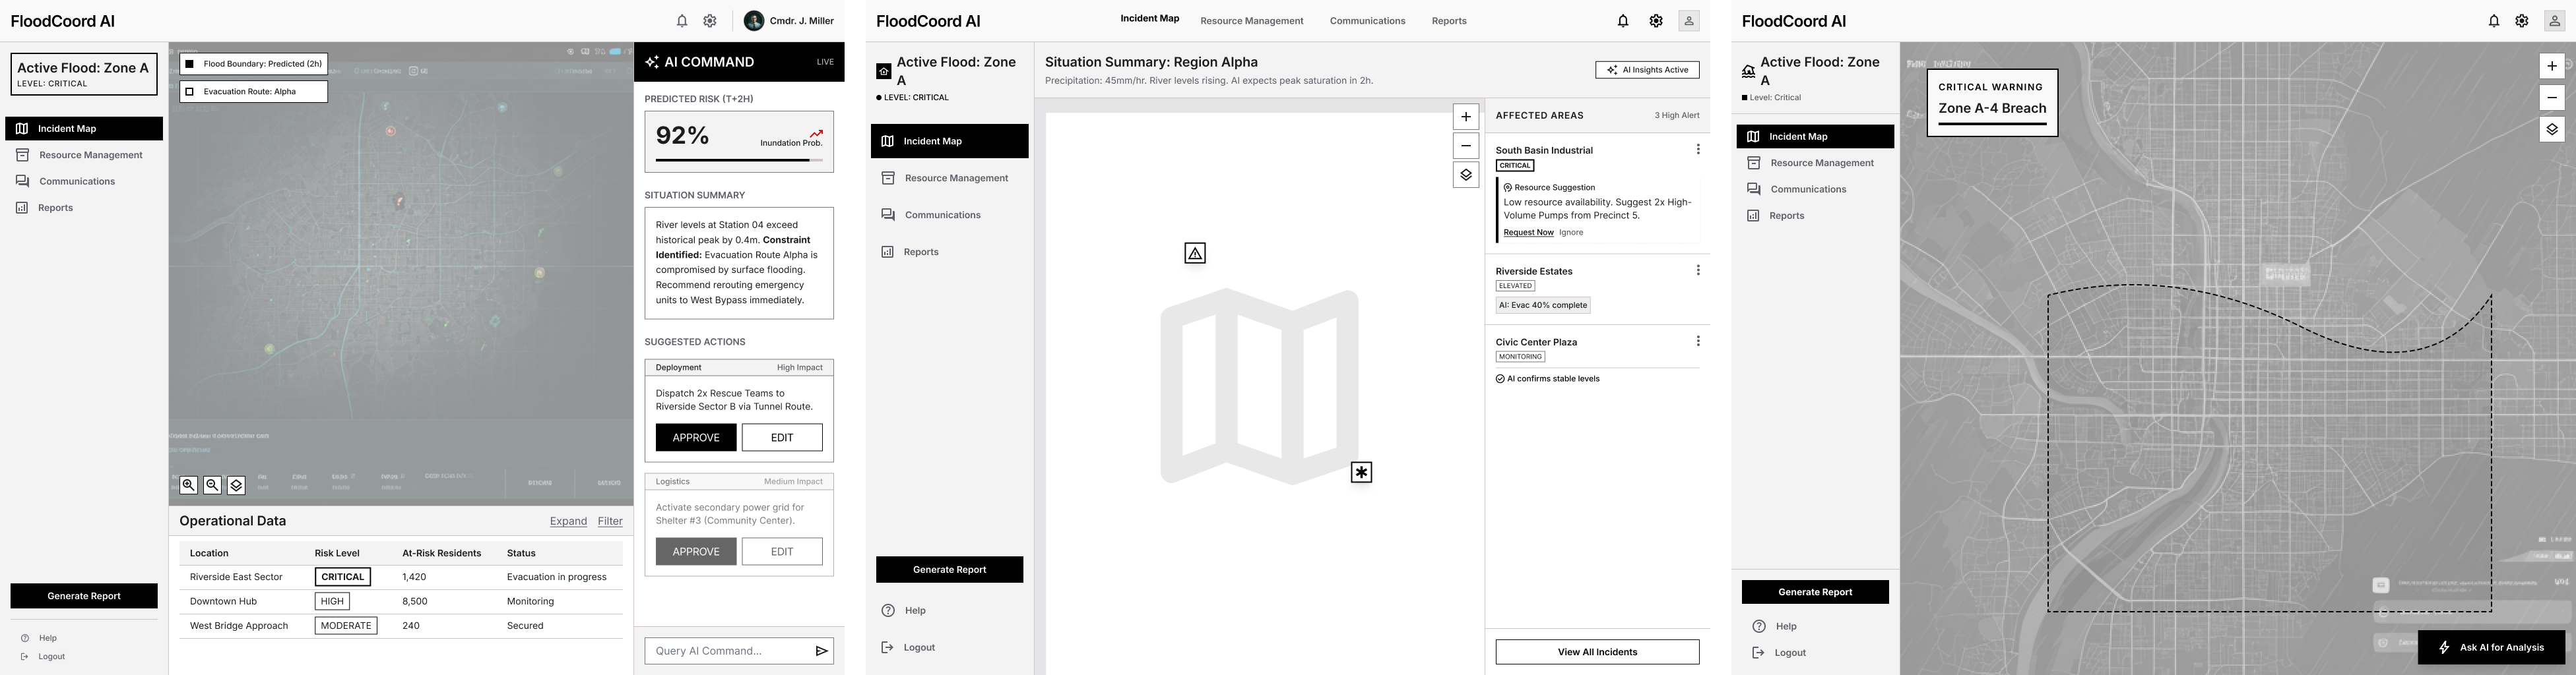
Task: Click Request Now for High-Volume Pumps suggestion
Action: [1528, 233]
